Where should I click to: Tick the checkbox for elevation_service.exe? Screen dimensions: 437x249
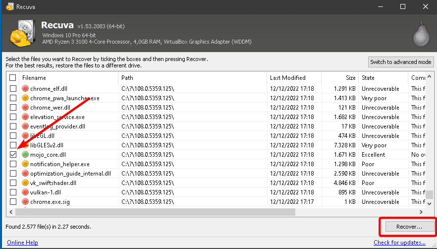point(13,117)
